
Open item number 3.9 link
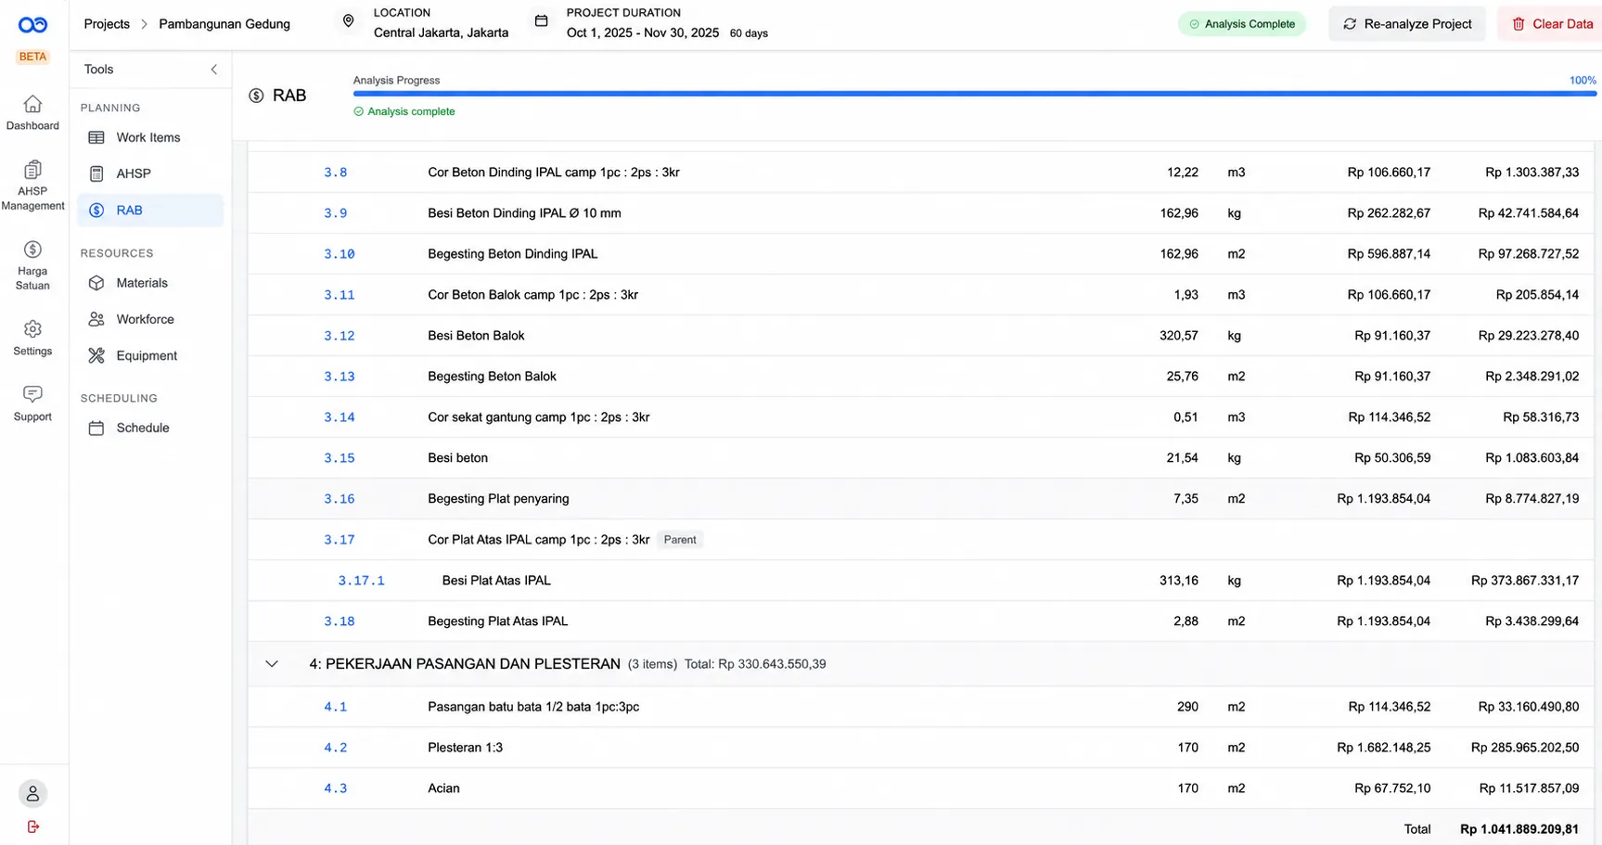click(336, 213)
